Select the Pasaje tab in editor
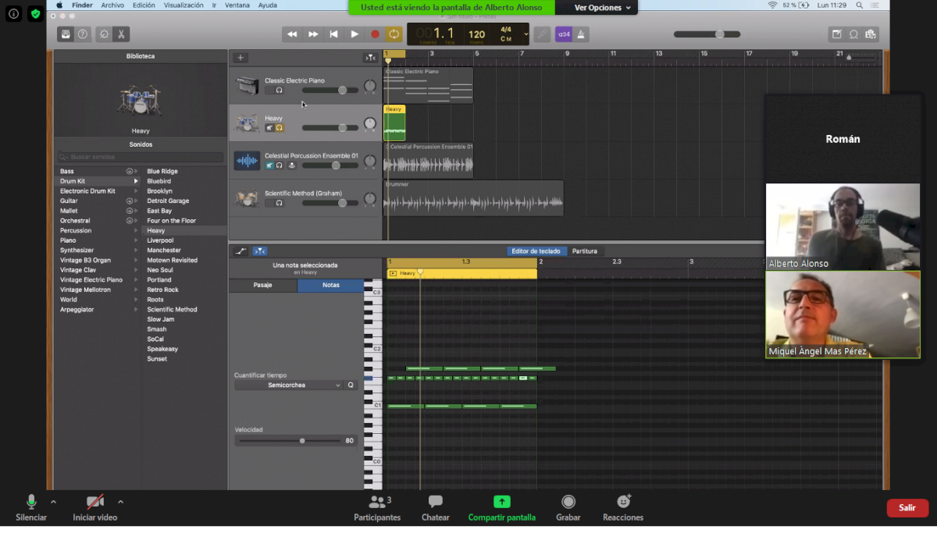 point(263,286)
